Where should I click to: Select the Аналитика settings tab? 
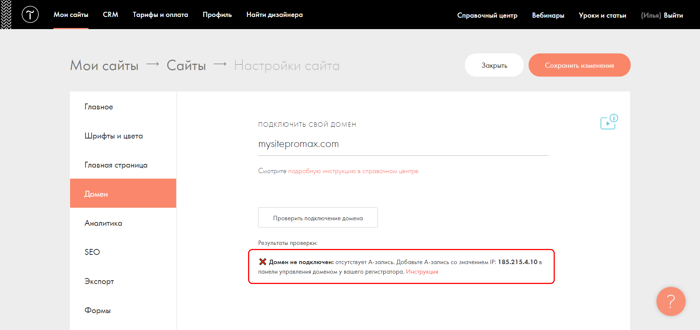coord(103,223)
